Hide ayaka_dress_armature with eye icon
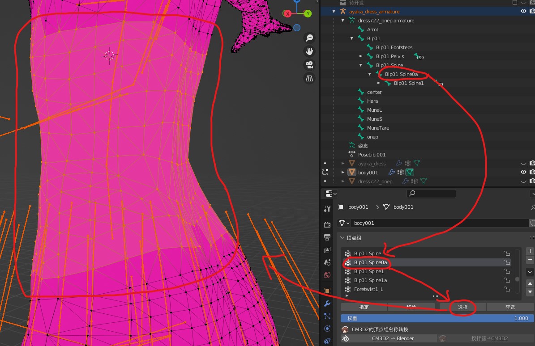The width and height of the screenshot is (535, 346). (523, 11)
